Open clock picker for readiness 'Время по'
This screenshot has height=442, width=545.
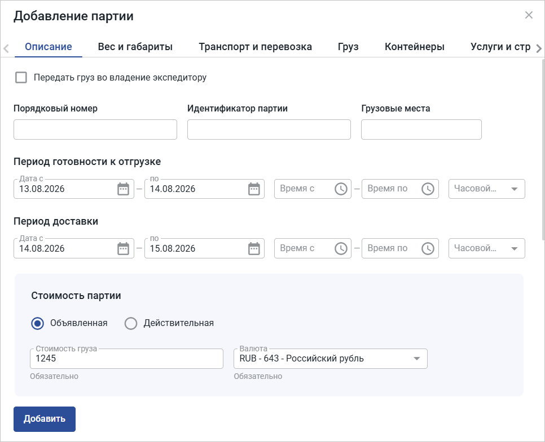(x=428, y=189)
